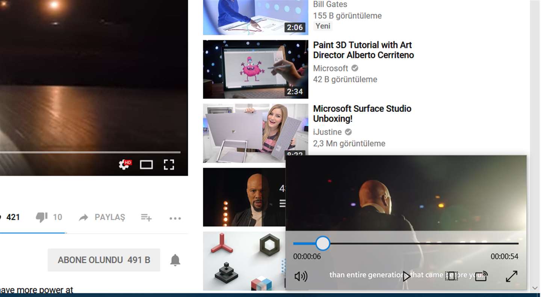
Task: Open the Bill Gates video thumbnail
Action: 255,17
